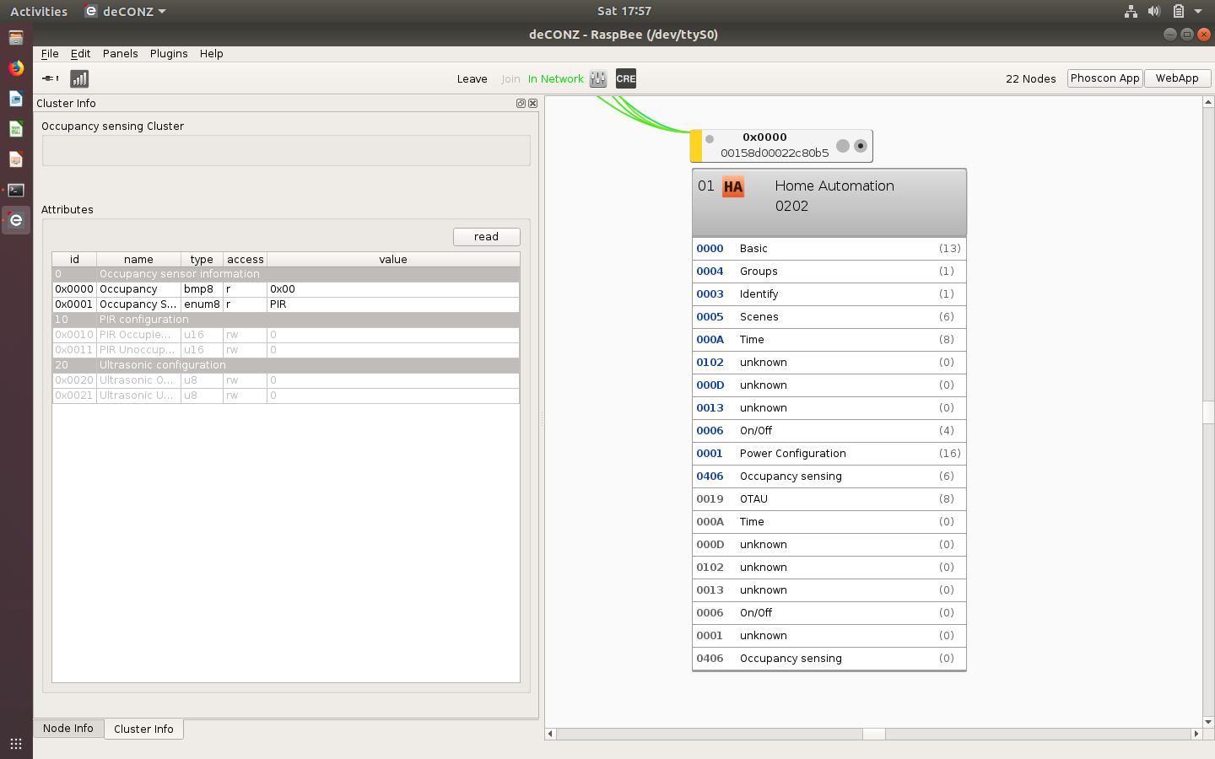Select the 0x0010 PIR Occupied attribute row
This screenshot has height=759, width=1215.
point(286,335)
